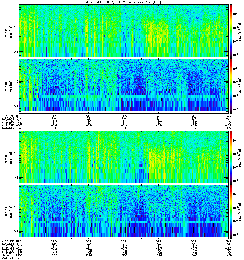Click the 1200 time label
The height and width of the screenshot is (260, 244).
(19, 255)
